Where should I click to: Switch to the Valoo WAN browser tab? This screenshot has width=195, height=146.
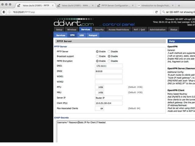76,5
